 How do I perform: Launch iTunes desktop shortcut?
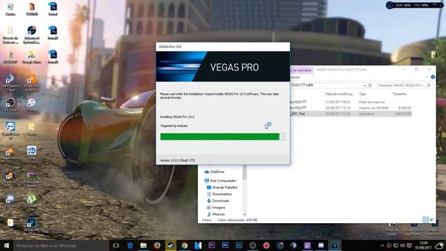click(x=31, y=105)
